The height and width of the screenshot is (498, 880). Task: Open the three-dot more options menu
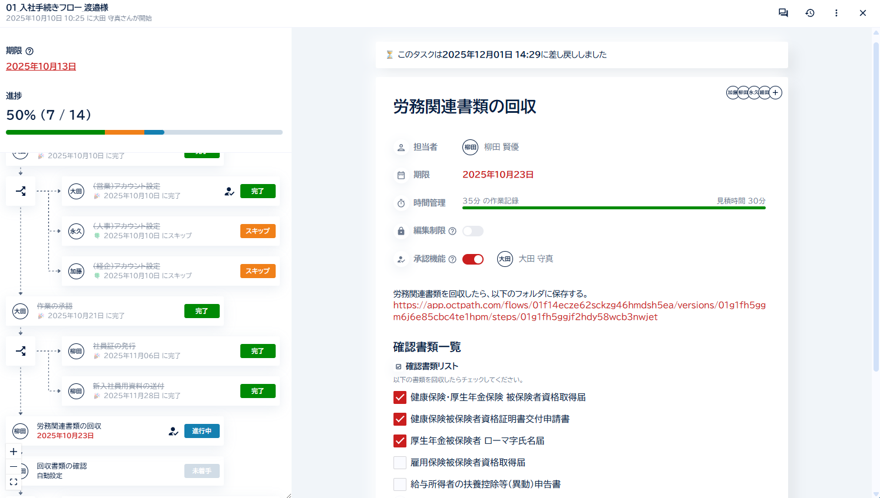point(836,13)
